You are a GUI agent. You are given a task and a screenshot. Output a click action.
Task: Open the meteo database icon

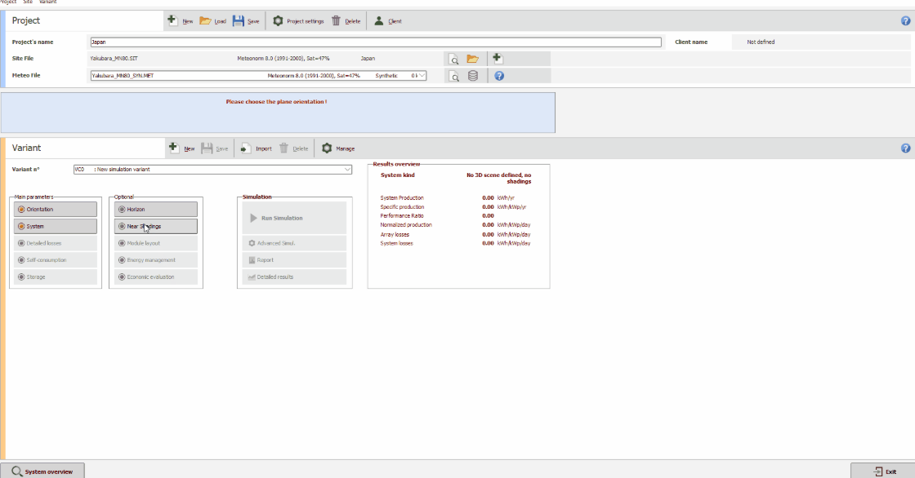coord(473,76)
